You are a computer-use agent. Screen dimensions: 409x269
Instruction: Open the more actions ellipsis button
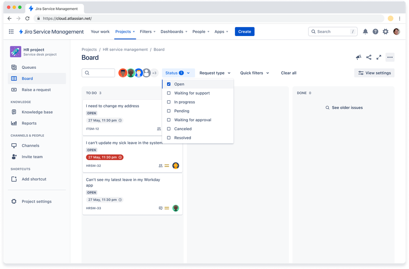point(390,57)
